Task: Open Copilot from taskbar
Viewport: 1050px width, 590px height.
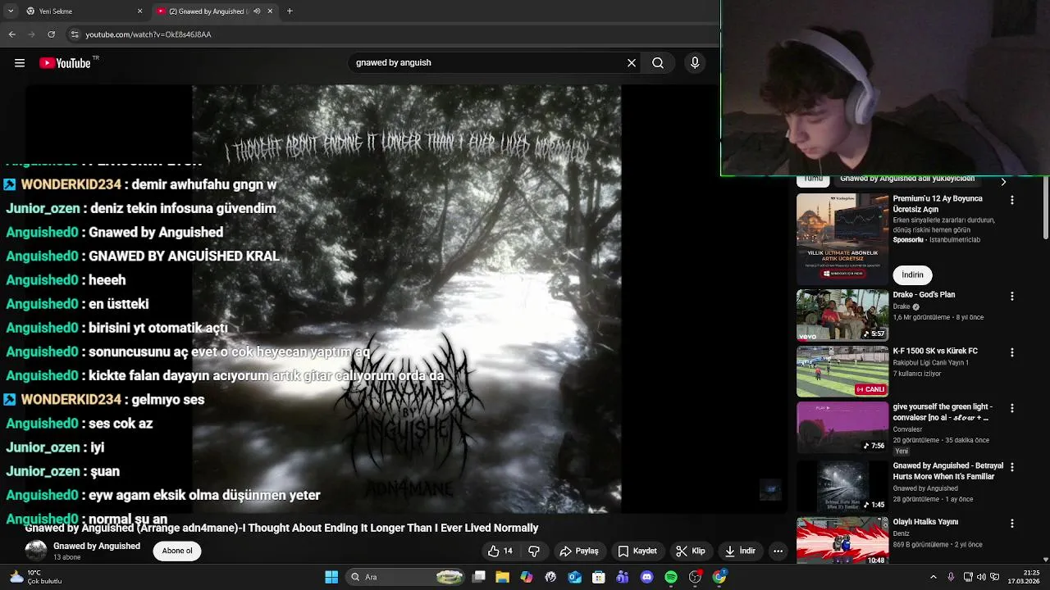Action: pyautogui.click(x=527, y=577)
